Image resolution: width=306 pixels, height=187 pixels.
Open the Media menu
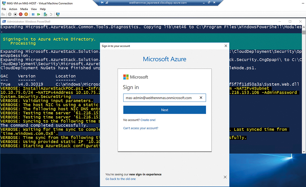click(24, 9)
